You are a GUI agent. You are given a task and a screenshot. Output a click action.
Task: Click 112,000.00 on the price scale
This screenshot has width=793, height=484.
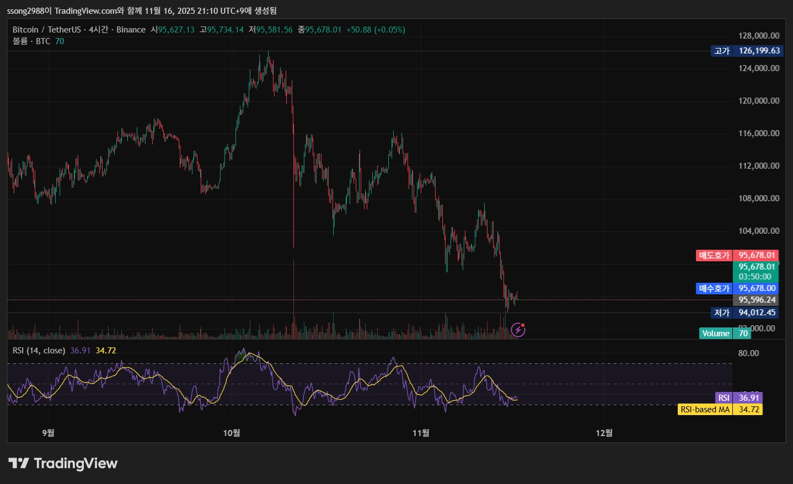tap(759, 166)
